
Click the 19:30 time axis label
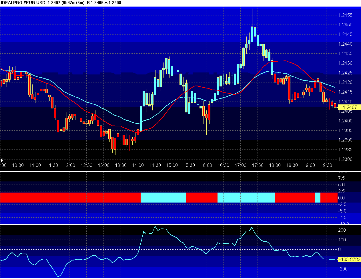pos(326,165)
